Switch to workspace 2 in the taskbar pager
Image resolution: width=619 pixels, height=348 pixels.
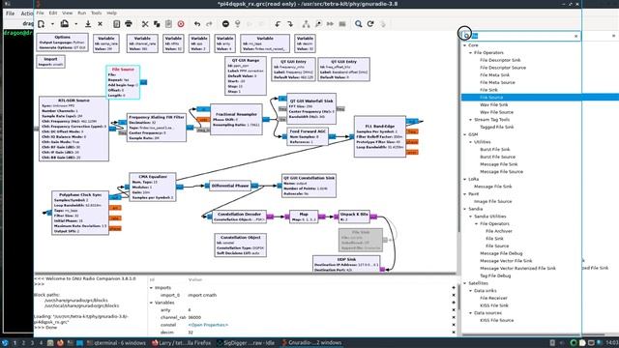(23, 343)
